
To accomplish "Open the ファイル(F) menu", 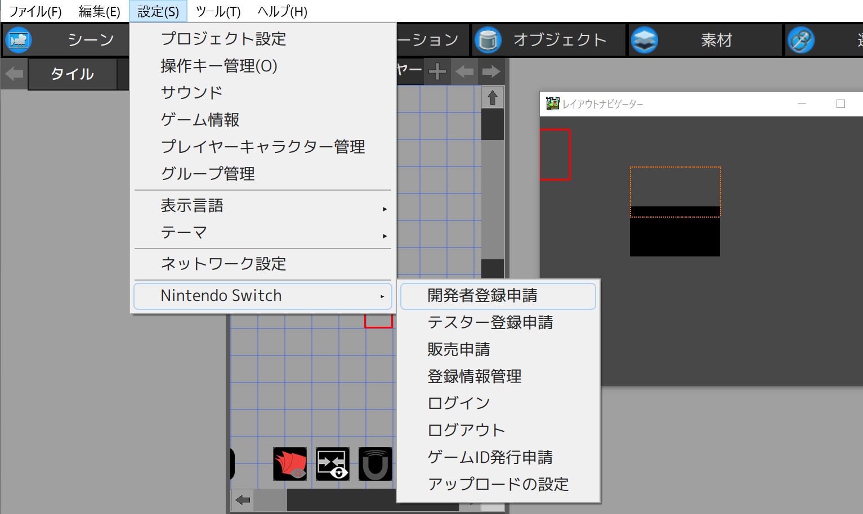I will (35, 11).
